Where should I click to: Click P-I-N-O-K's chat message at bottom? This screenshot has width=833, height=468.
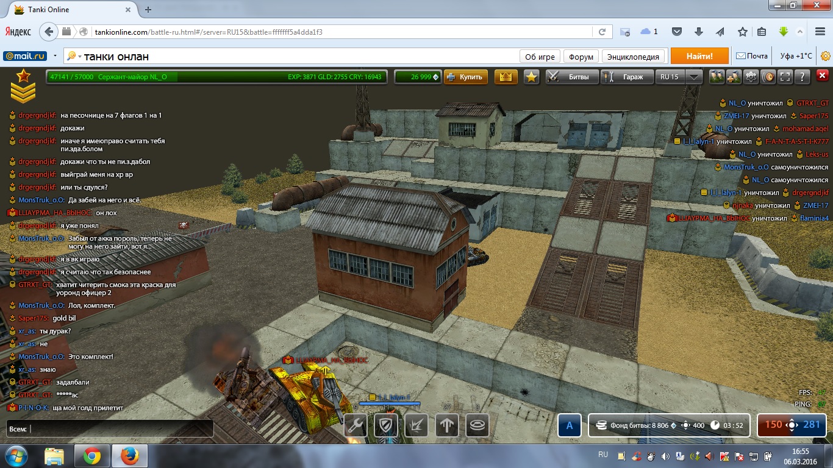click(x=88, y=408)
